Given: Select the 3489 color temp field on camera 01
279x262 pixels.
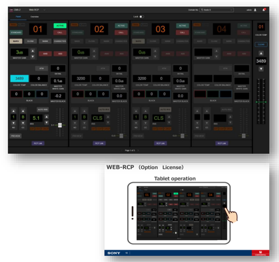Looking at the screenshot, I should pos(19,78).
